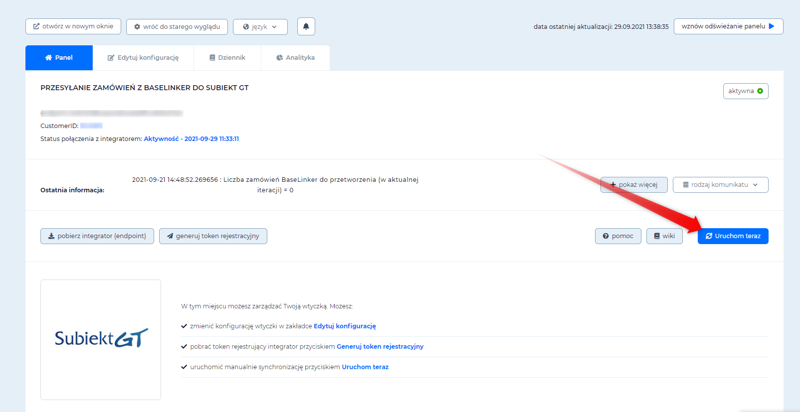
Task: Click the download icon in 'pobierz integrator'
Action: (x=51, y=236)
